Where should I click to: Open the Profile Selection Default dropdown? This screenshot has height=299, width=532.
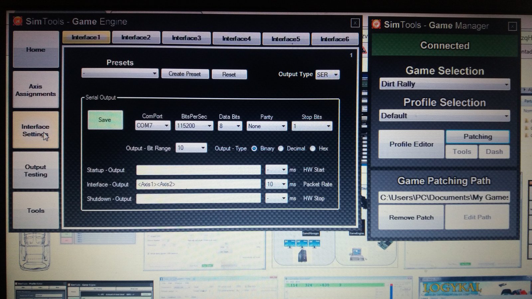click(x=445, y=116)
